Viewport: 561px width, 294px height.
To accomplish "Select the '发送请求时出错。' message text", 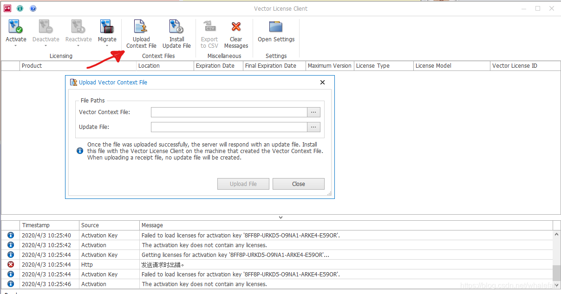I will pos(163,265).
